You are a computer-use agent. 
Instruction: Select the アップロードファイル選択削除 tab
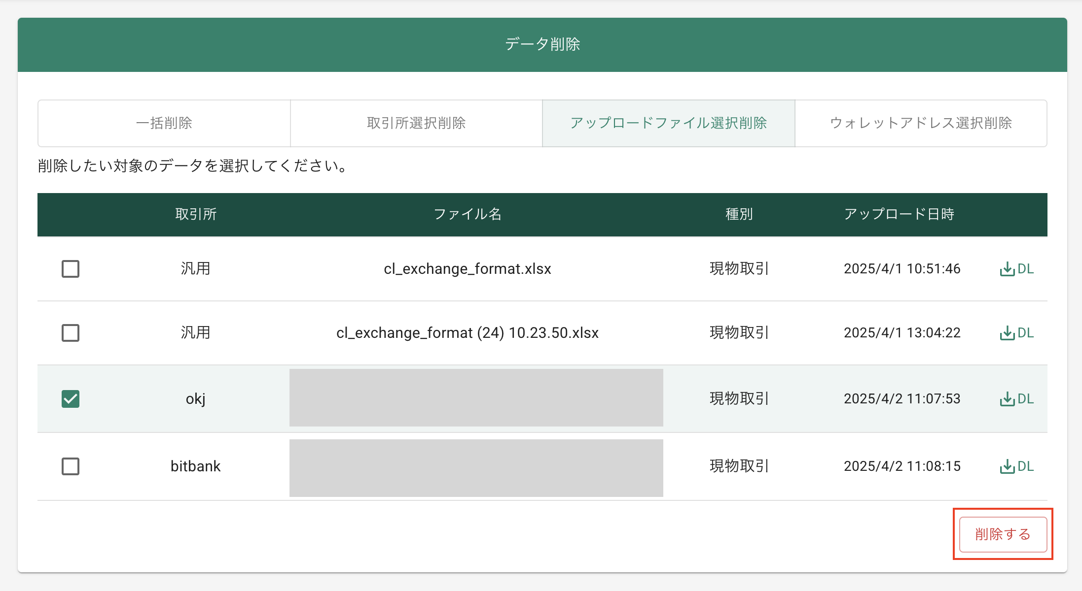click(x=669, y=123)
